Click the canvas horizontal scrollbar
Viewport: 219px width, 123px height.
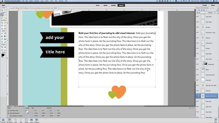click(x=114, y=106)
